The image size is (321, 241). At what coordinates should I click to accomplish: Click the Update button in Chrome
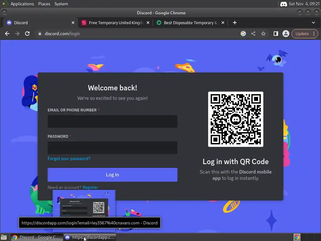pyautogui.click(x=302, y=34)
